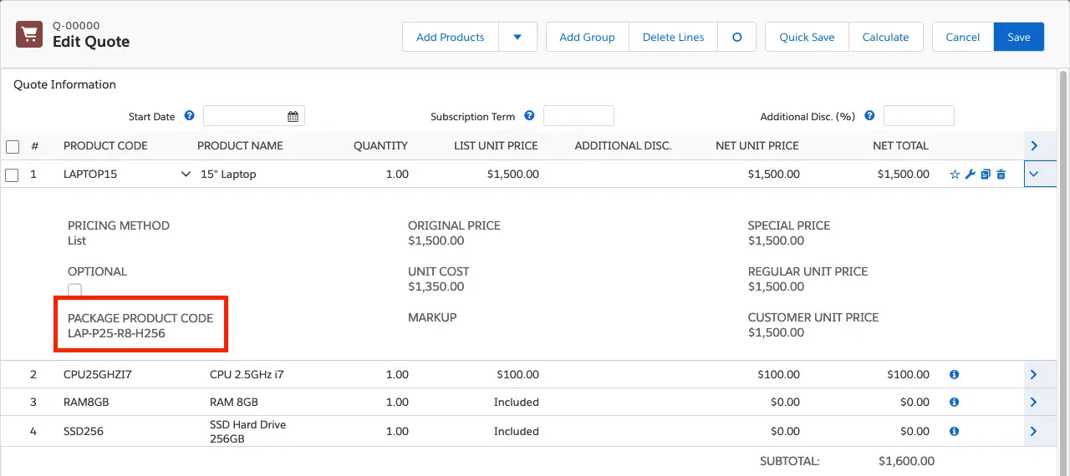Image resolution: width=1070 pixels, height=476 pixels.
Task: Expand the SSD Hard Drive 256GB row details
Action: 1034,432
